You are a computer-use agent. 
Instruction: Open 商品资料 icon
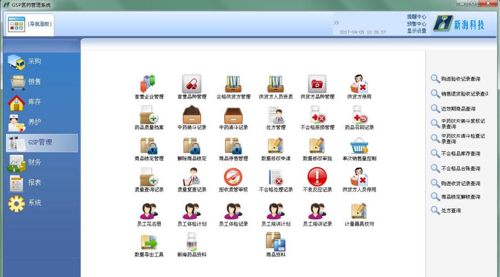point(276,243)
